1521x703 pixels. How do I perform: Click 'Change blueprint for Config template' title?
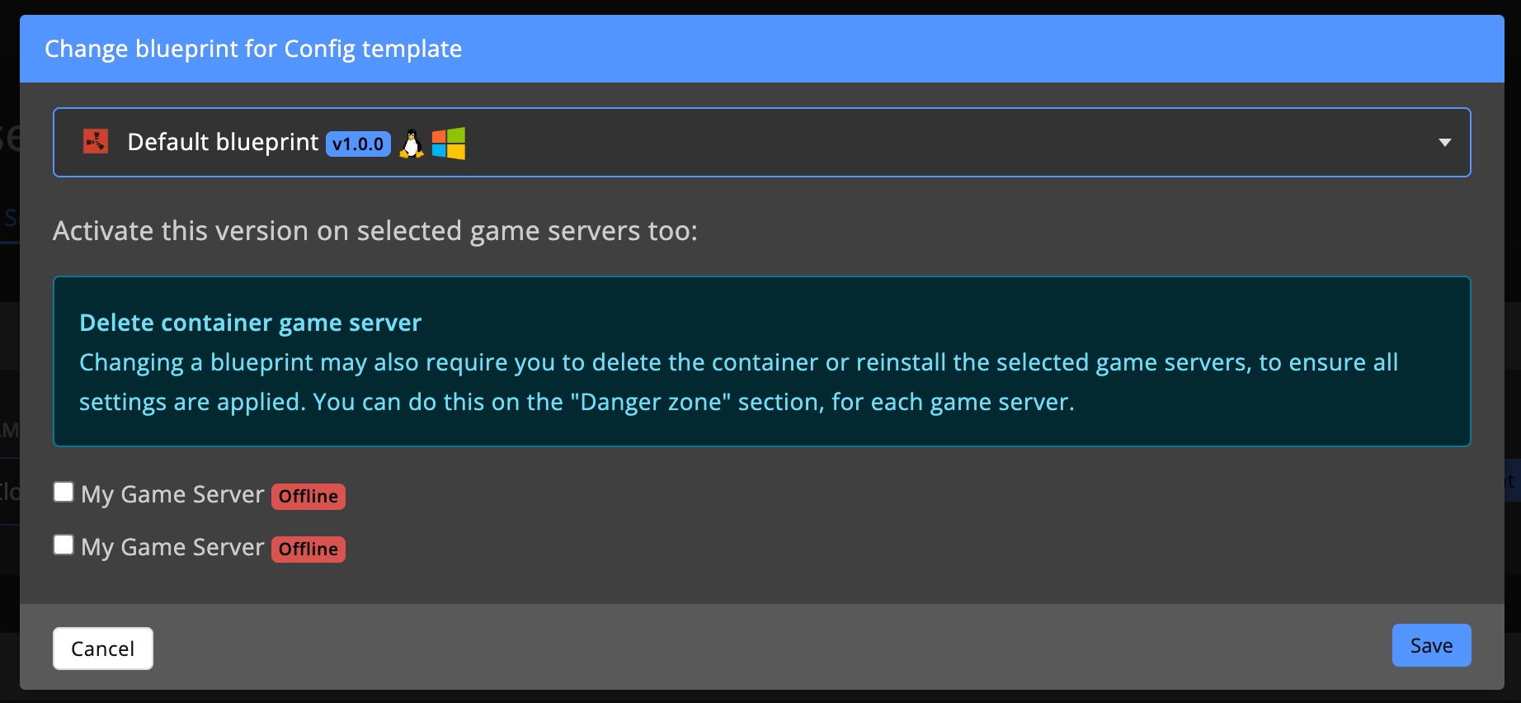pos(253,49)
